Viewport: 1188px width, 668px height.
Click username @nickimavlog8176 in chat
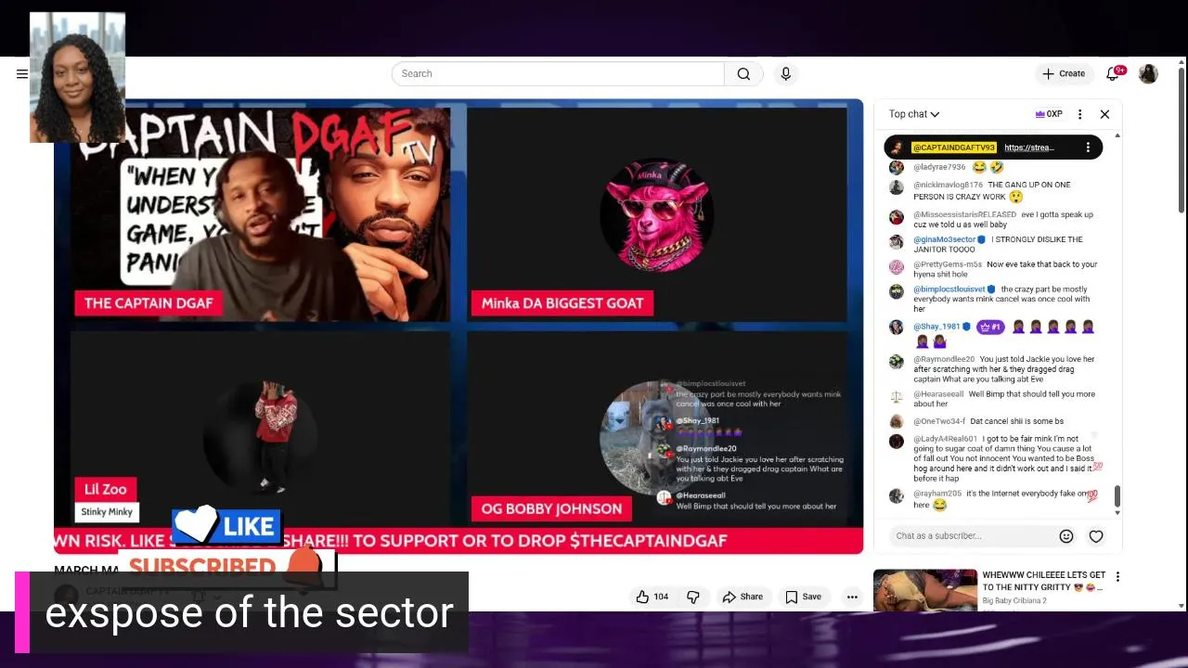click(x=948, y=186)
